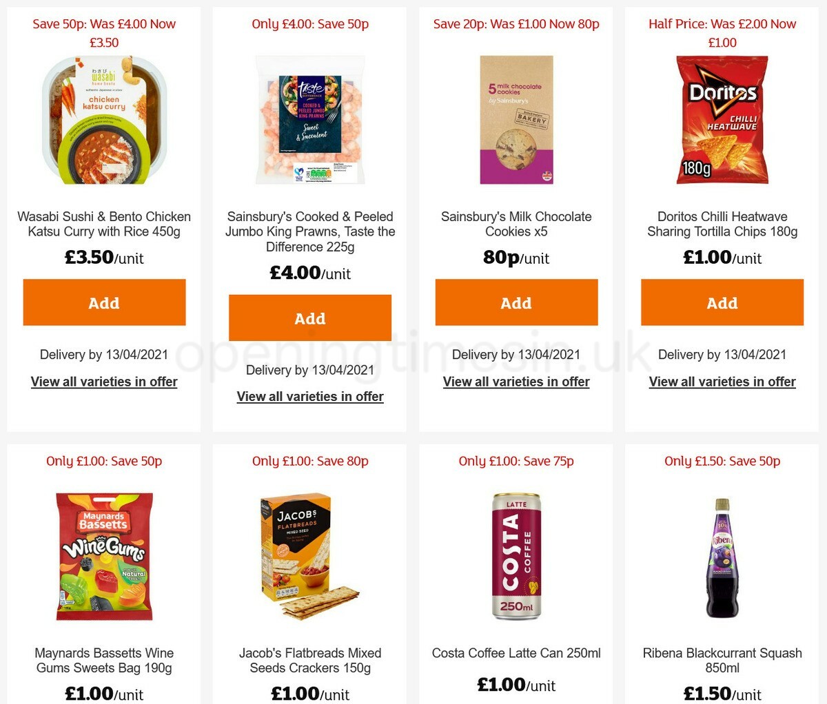View all varieties of the Doritos offer
The image size is (827, 704).
722,381
